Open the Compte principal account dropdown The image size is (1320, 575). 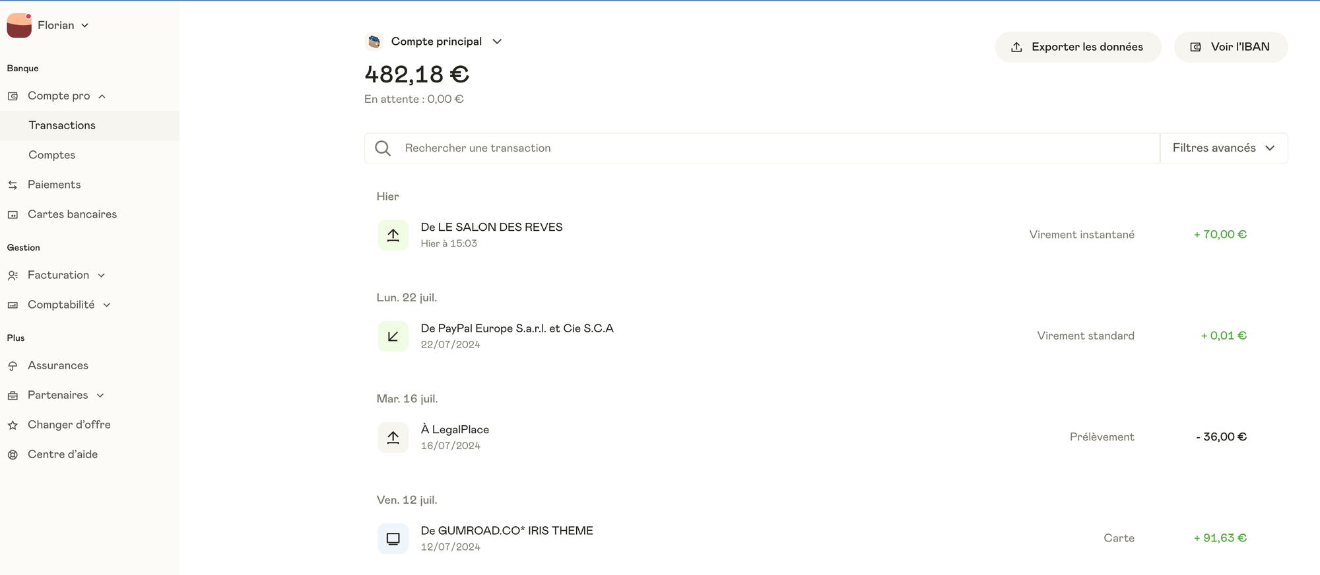(x=498, y=42)
